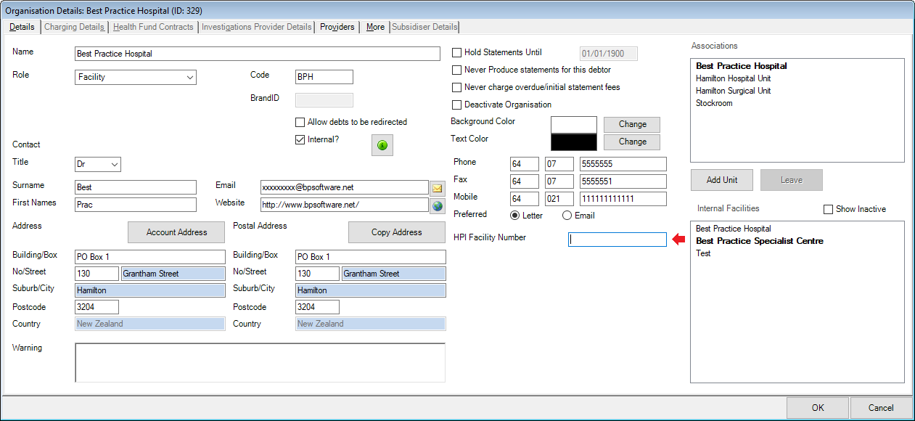This screenshot has height=421, width=915.
Task: Select Best Practice Hospital in Associations
Action: pos(742,66)
